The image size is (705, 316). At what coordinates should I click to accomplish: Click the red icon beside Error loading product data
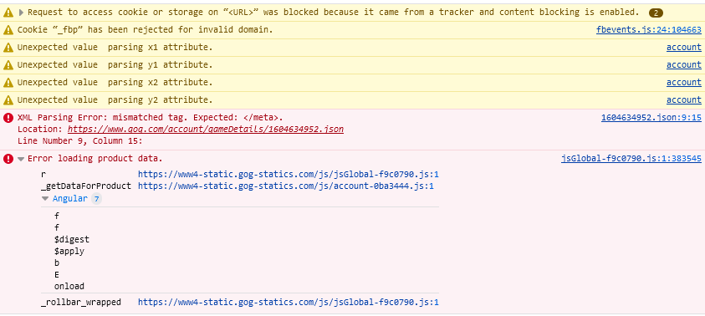pyautogui.click(x=8, y=159)
